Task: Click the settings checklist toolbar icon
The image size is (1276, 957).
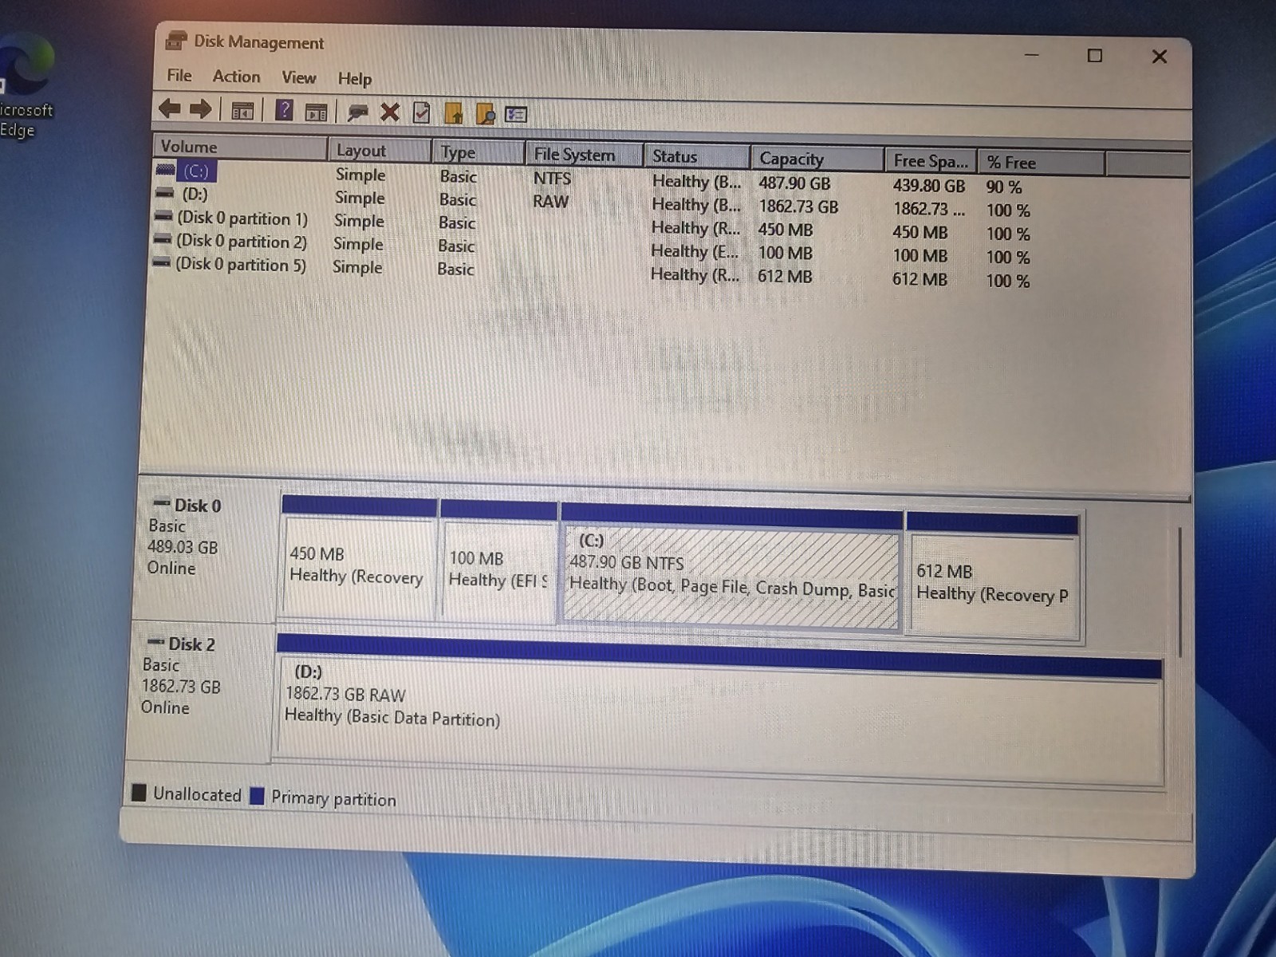Action: [516, 115]
